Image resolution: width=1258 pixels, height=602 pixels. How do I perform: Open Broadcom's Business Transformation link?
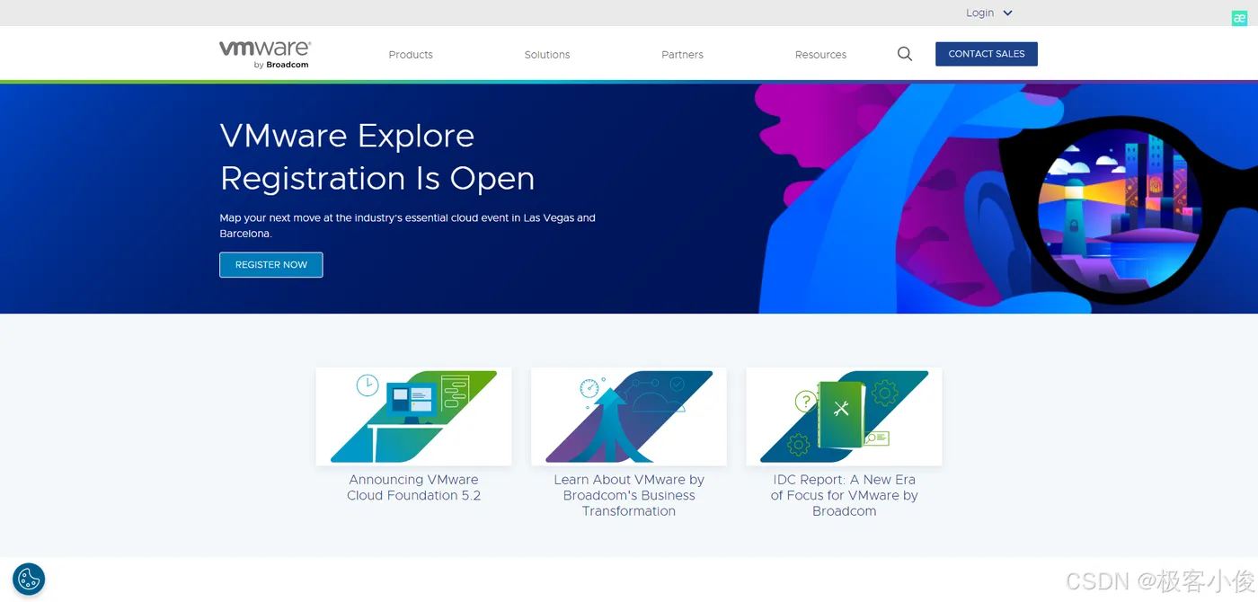click(x=629, y=495)
